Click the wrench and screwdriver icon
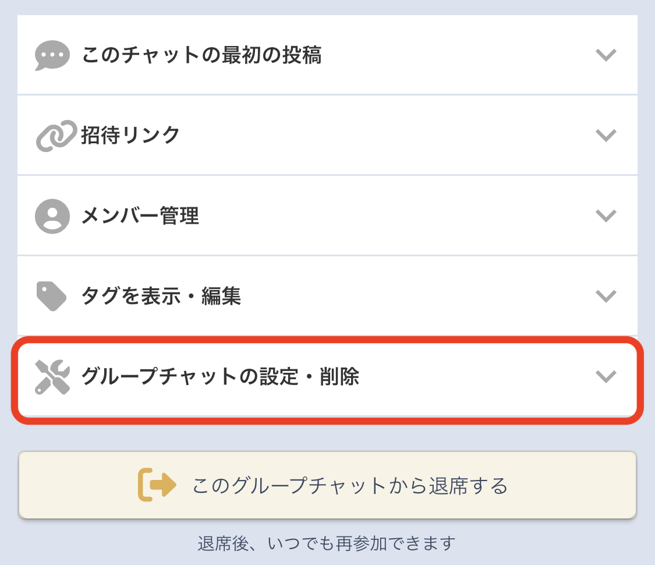Viewport: 655px width, 565px height. [x=52, y=377]
